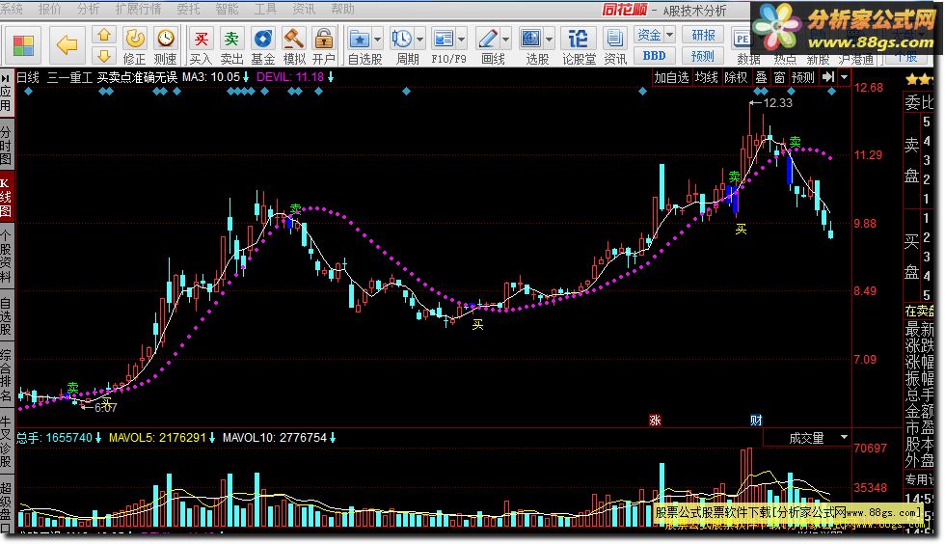This screenshot has height=544, width=945.
Task: Click the 卖出 sell icon
Action: [x=231, y=46]
